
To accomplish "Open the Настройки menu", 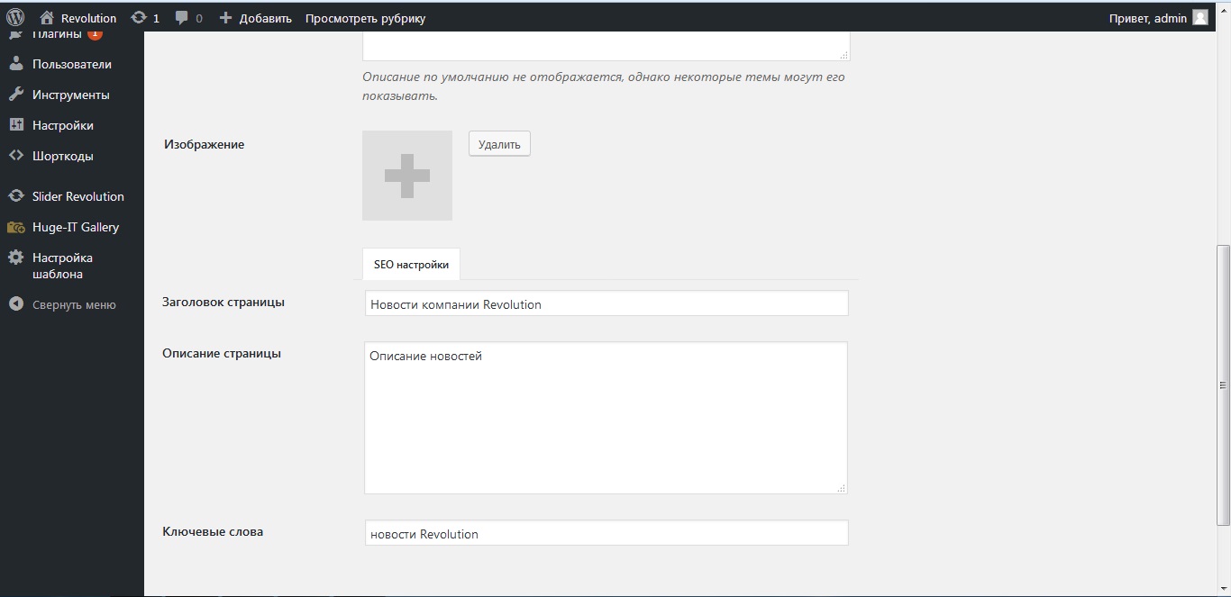I will 62,125.
